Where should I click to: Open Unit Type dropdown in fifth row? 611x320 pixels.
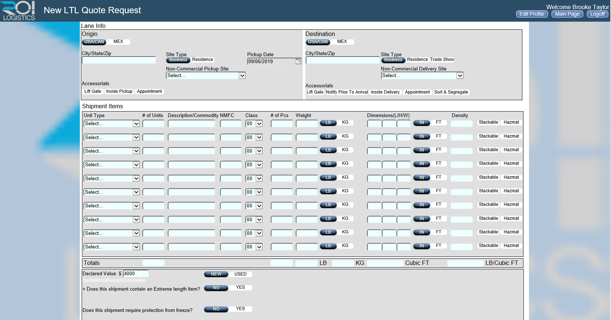[x=111, y=178]
